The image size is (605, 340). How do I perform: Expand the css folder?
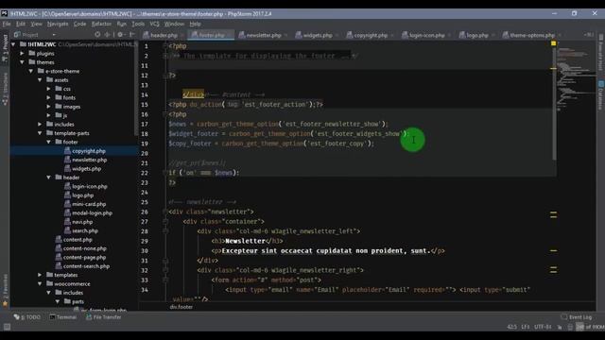pyautogui.click(x=49, y=89)
